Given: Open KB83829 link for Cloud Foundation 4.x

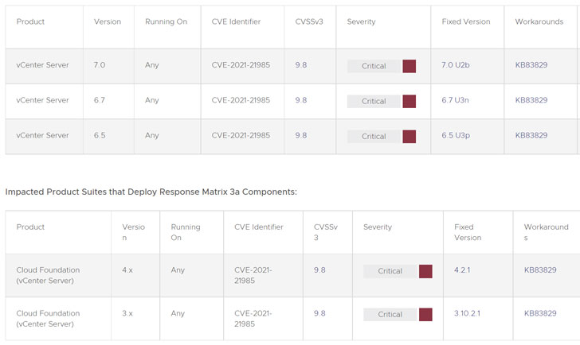Looking at the screenshot, I should pyautogui.click(x=540, y=270).
